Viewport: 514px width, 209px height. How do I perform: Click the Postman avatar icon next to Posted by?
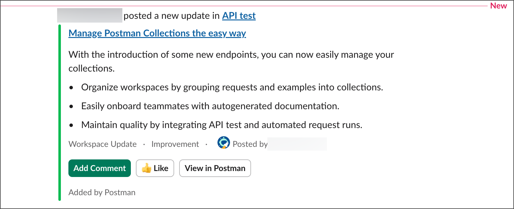point(223,143)
